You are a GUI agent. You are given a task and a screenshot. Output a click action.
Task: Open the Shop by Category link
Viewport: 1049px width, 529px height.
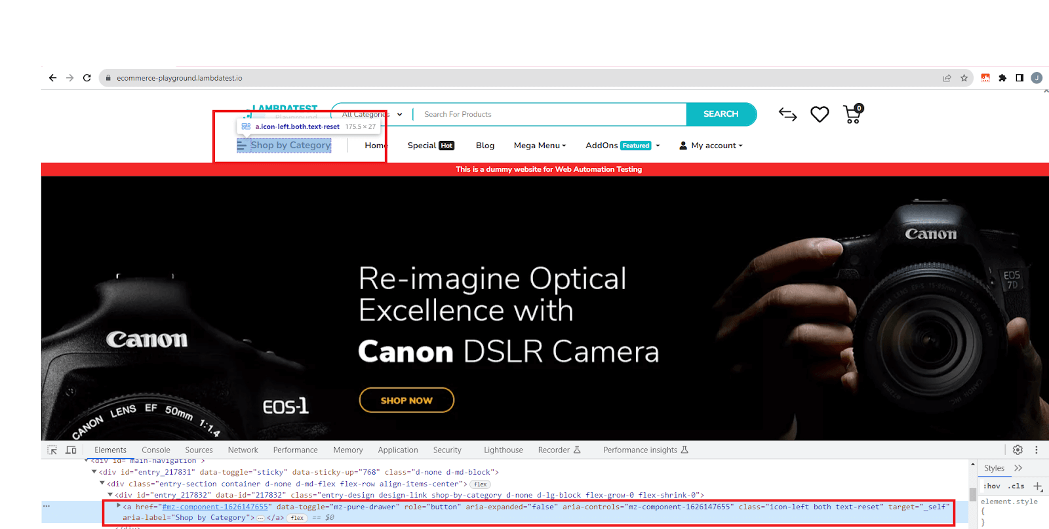coord(284,146)
